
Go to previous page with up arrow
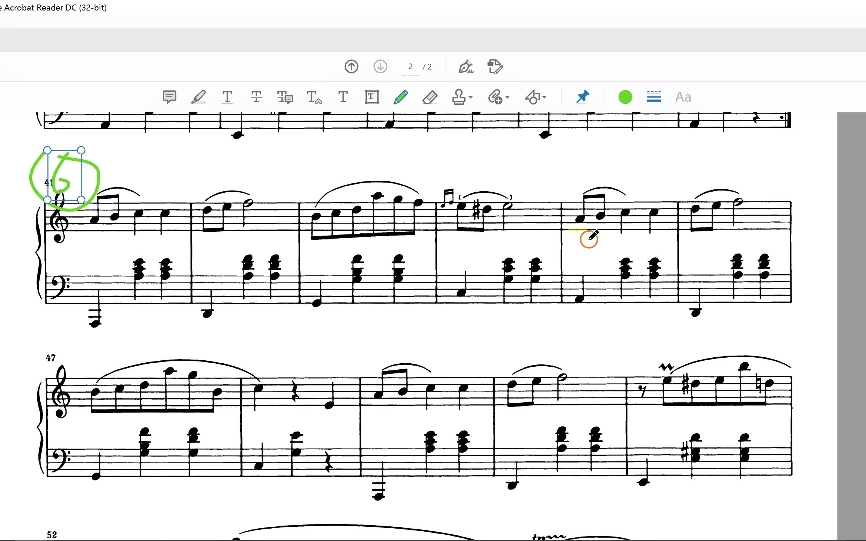(x=351, y=67)
